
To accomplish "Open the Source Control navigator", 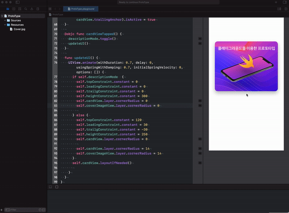I will tap(13, 9).
